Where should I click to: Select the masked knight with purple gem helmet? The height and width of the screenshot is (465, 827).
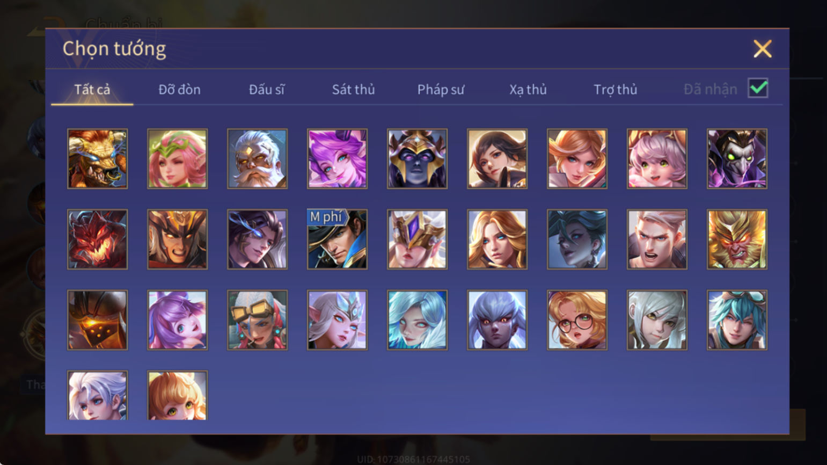[x=417, y=239]
